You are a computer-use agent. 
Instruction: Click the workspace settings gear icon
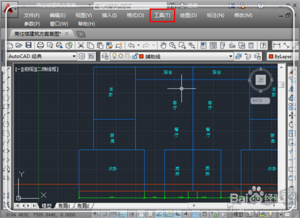click(82, 56)
